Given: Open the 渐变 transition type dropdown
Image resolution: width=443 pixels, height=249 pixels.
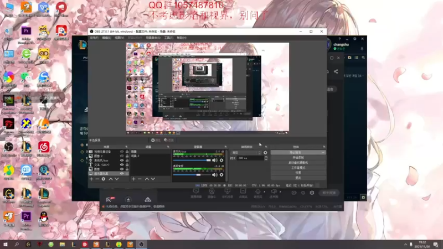Looking at the screenshot, I should point(246,153).
